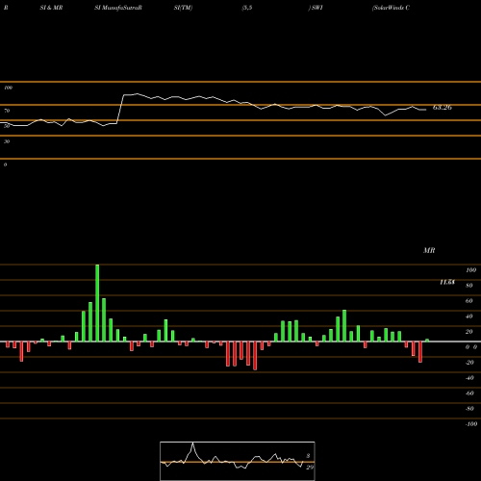Click the MR current value 11.58
Screen dimensions: 481x481
coord(447,282)
